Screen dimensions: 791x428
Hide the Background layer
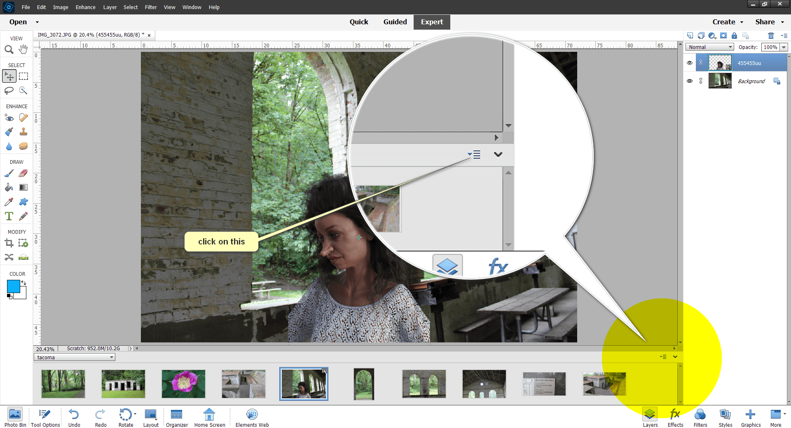[690, 81]
